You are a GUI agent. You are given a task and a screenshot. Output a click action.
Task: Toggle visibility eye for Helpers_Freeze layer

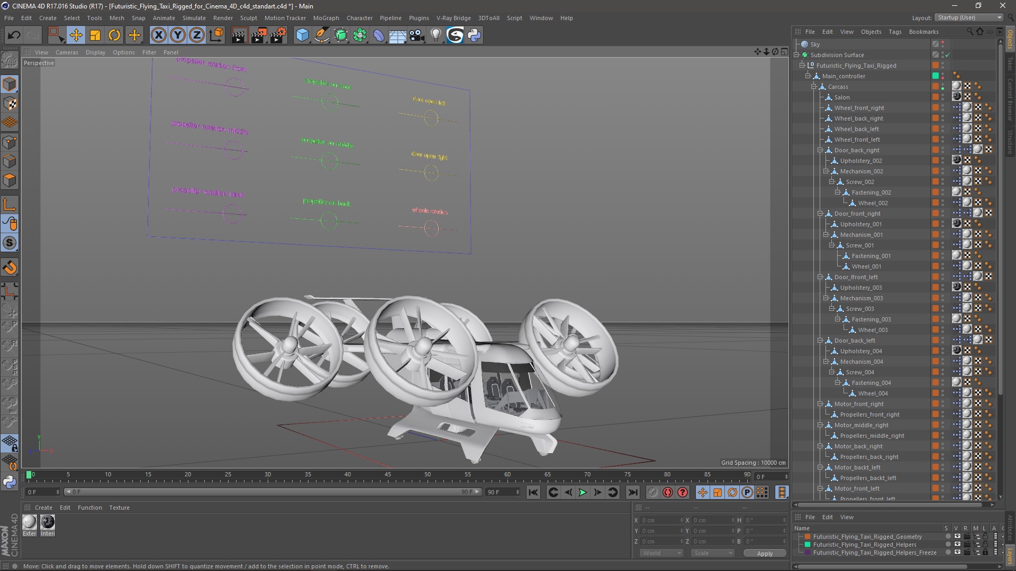[957, 552]
